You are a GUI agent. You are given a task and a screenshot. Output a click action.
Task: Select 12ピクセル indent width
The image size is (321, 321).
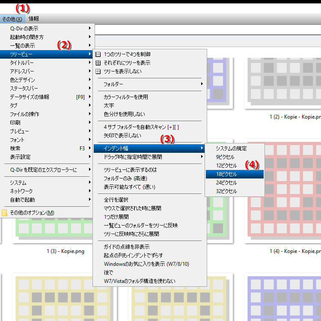[235, 165]
